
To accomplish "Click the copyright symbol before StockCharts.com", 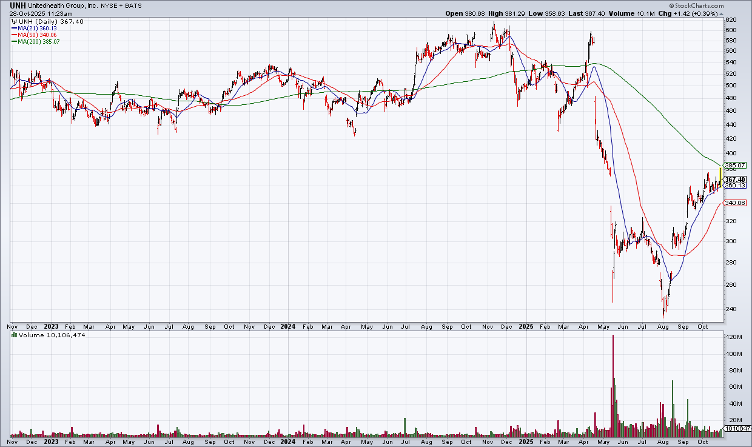I will pos(693,5).
